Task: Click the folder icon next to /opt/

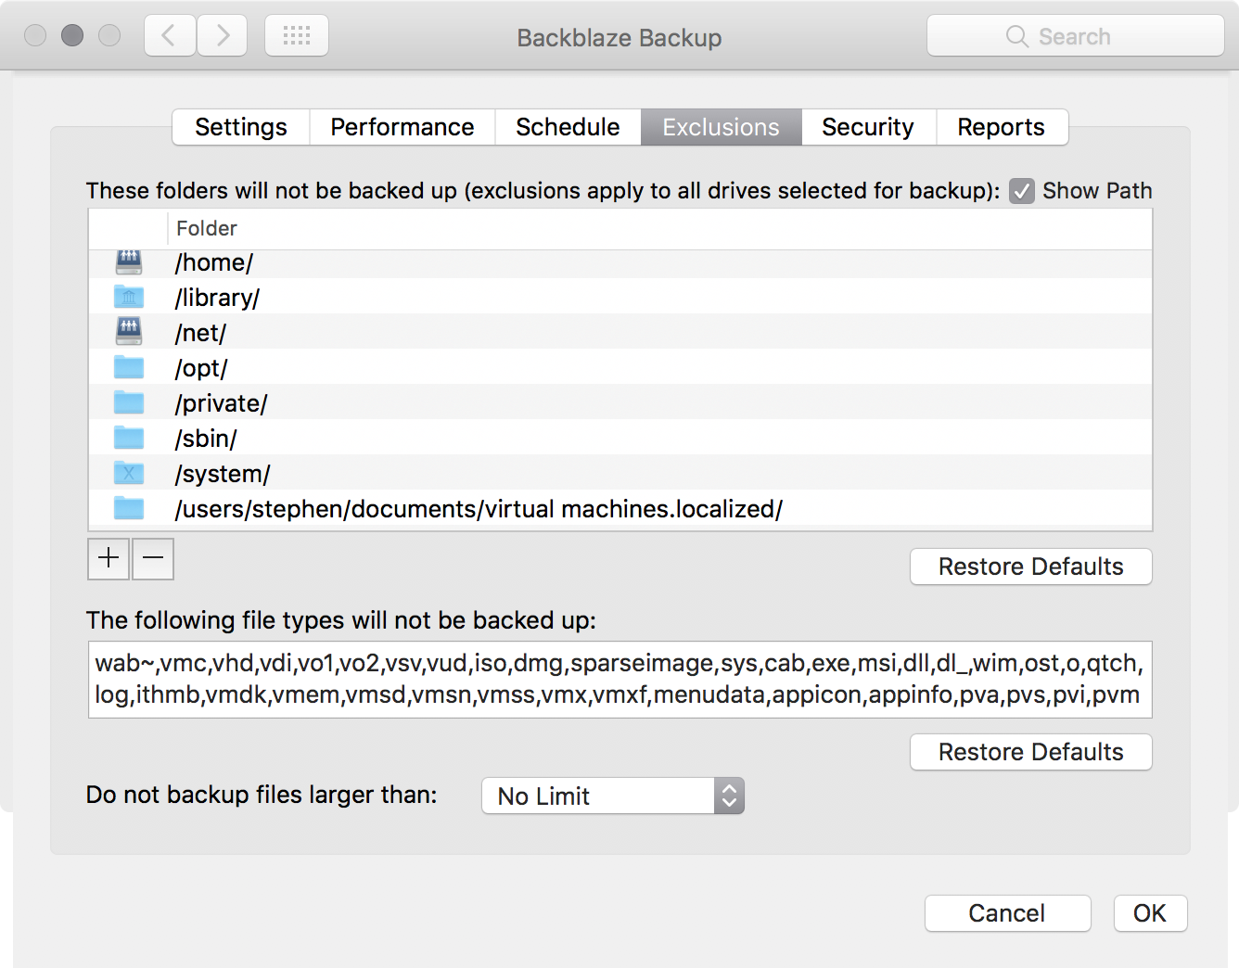Action: coord(129,368)
